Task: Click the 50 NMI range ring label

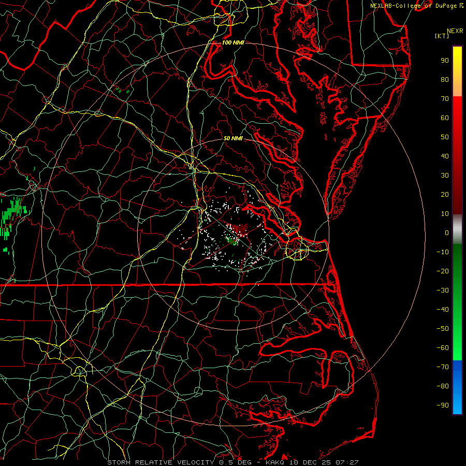Action: click(232, 138)
